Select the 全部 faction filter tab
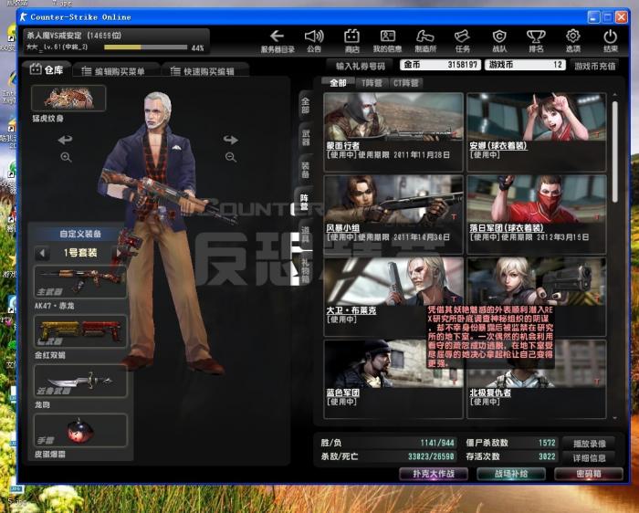Image resolution: width=639 pixels, height=513 pixels. click(338, 83)
